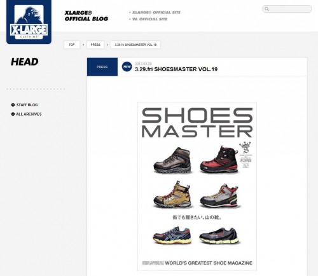Click the NEW badge icon beside post title
This screenshot has height=276, width=318.
click(127, 67)
